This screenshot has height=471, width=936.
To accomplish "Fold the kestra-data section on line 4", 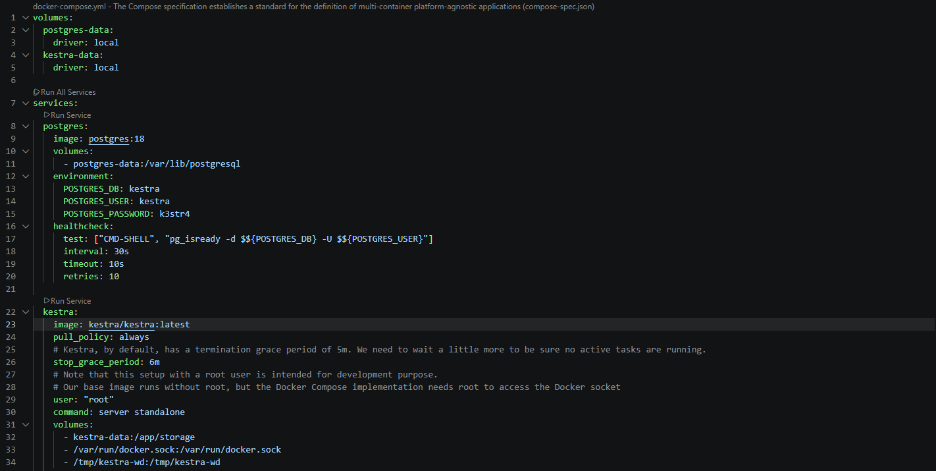I will click(25, 55).
